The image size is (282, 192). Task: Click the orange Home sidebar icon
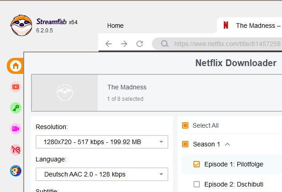(x=16, y=66)
